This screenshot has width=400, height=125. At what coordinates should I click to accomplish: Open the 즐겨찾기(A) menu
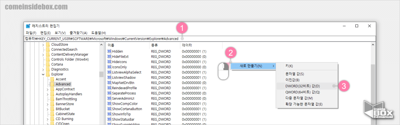(78, 33)
